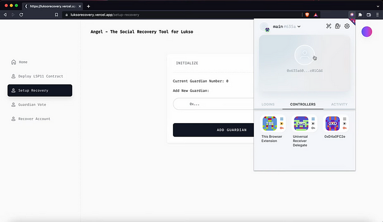Open a new browser tab
Screen dimensions: 383x222
(89, 6)
